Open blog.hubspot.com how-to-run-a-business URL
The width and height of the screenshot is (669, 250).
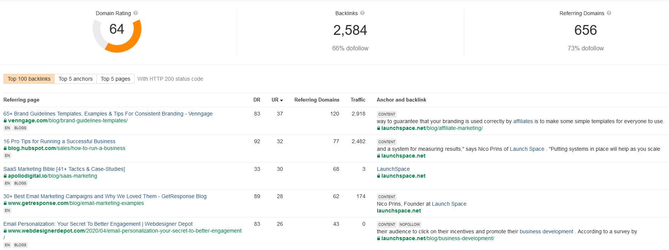pyautogui.click(x=66, y=148)
